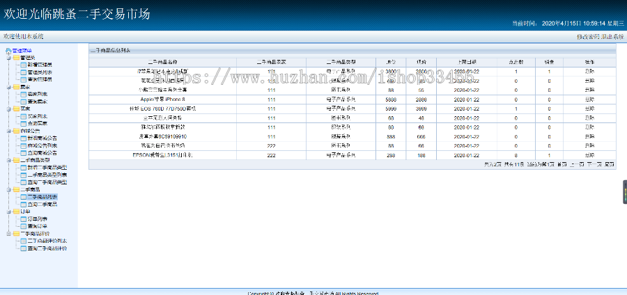Click the page icon beside 查询卖家
The width and height of the screenshot is (627, 295).
[x=23, y=102]
